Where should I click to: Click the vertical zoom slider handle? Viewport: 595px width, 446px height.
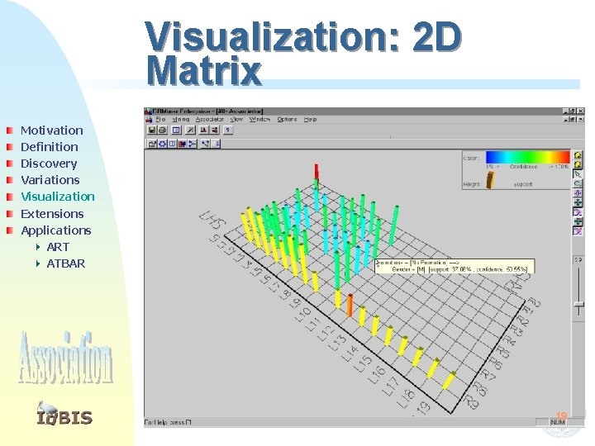pos(578,305)
